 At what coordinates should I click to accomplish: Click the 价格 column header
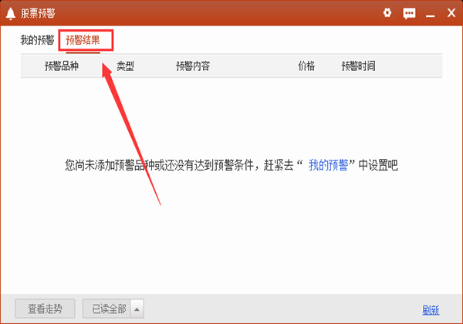(306, 66)
